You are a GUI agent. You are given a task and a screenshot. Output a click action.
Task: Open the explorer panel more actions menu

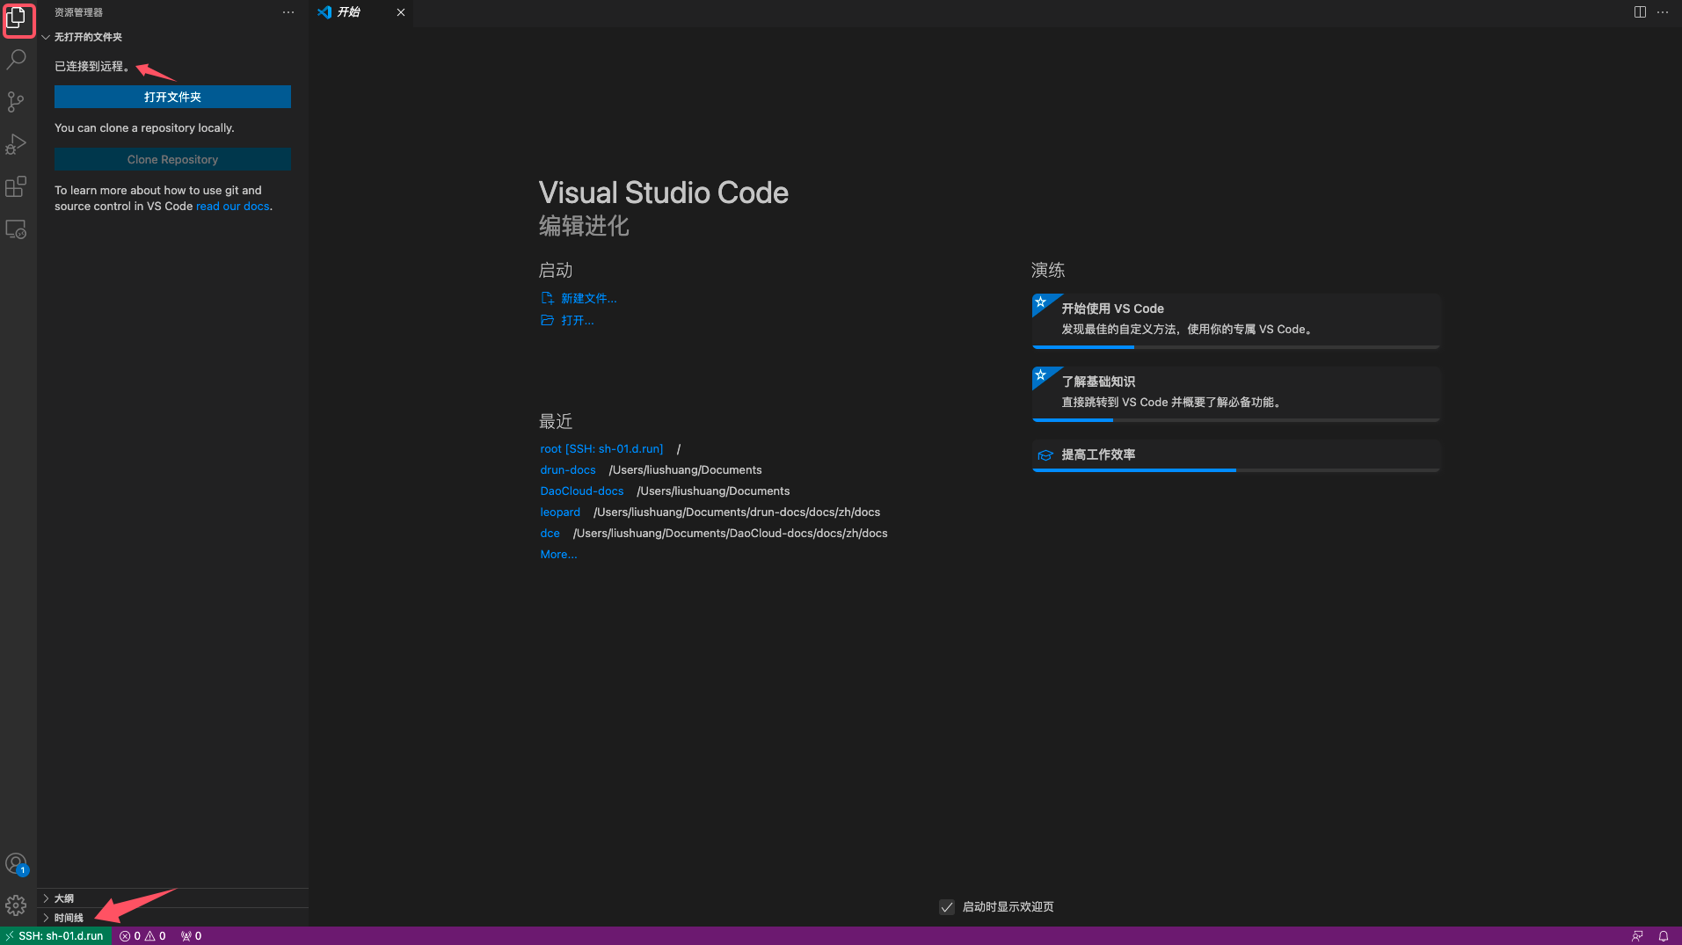tap(288, 12)
